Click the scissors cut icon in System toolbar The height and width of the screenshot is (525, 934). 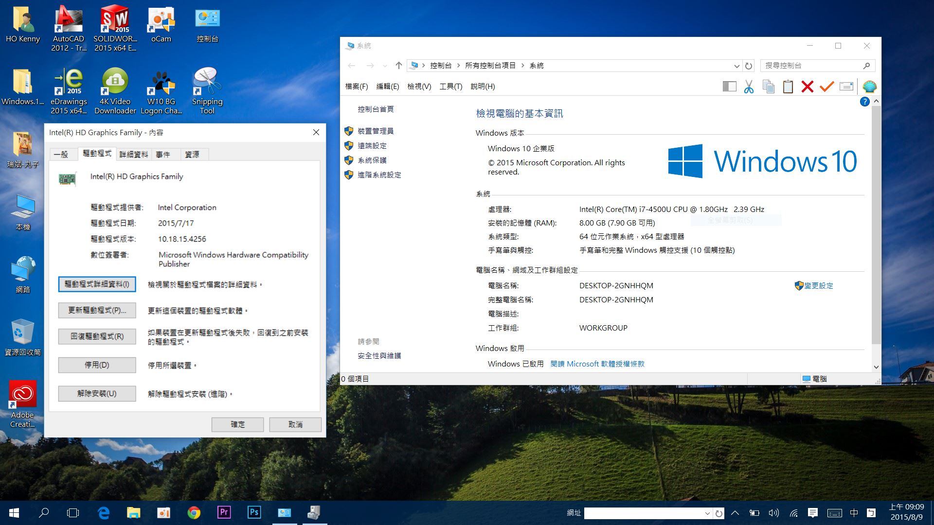749,87
